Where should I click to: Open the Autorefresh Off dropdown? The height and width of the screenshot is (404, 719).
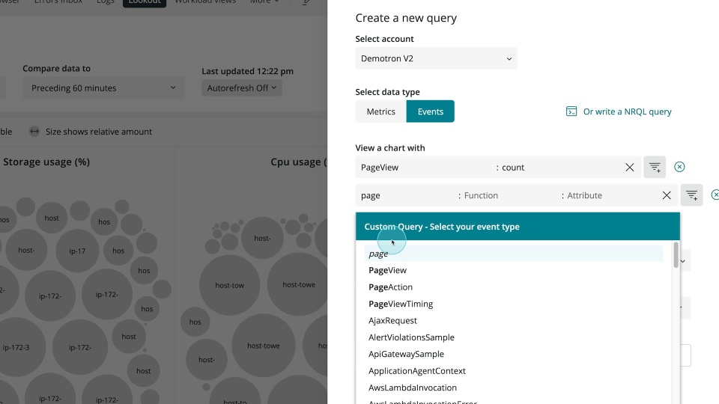point(242,88)
